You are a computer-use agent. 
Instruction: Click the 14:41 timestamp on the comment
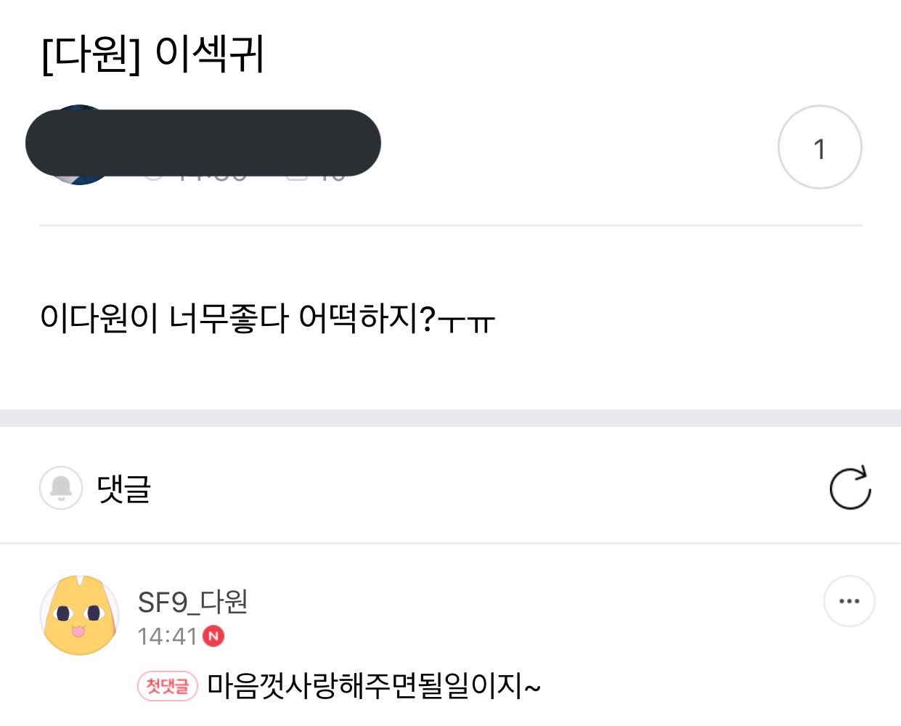click(x=166, y=637)
